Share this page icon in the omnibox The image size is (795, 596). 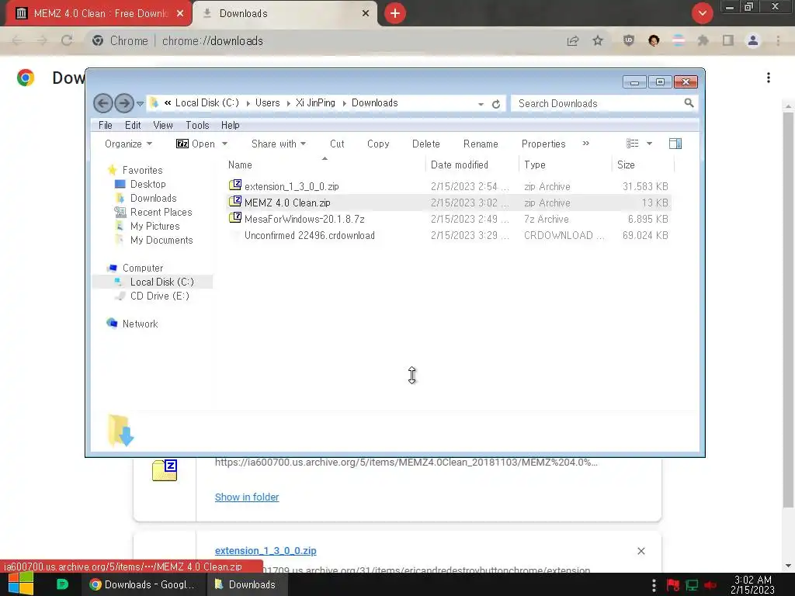pos(573,40)
